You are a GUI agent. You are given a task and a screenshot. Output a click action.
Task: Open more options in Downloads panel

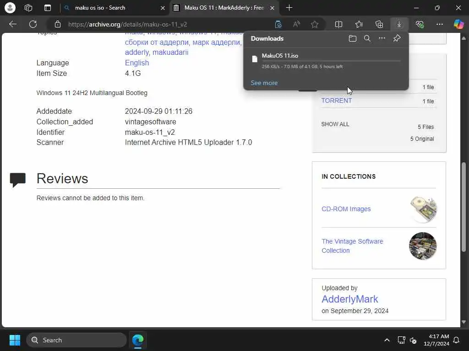coord(382,38)
